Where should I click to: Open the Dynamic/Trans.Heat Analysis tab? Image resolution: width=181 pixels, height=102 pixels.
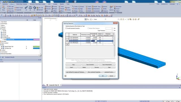38,4
